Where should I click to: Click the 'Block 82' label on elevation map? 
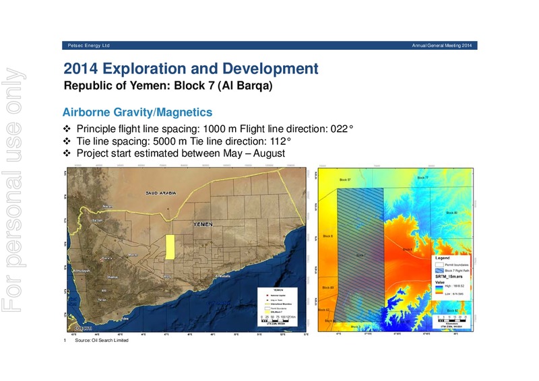[x=452, y=310]
